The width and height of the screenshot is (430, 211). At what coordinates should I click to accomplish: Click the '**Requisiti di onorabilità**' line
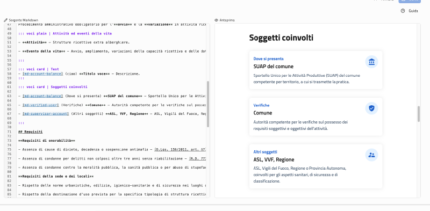click(47, 141)
